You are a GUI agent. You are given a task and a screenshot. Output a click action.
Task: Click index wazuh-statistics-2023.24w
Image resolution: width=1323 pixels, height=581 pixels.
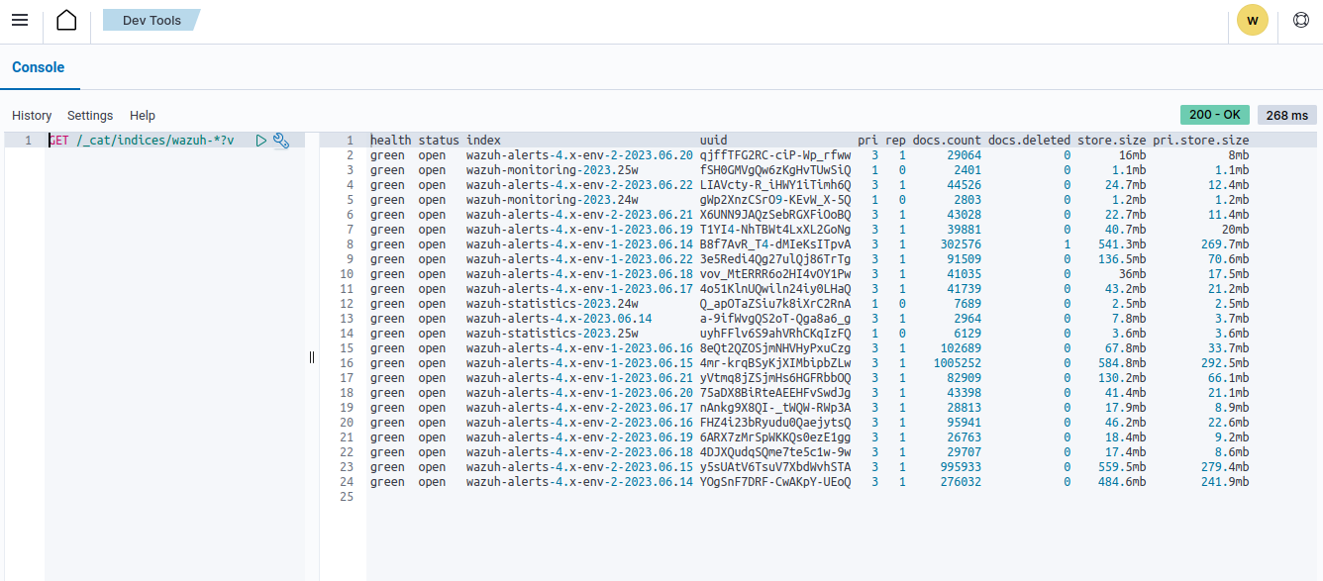(x=552, y=304)
